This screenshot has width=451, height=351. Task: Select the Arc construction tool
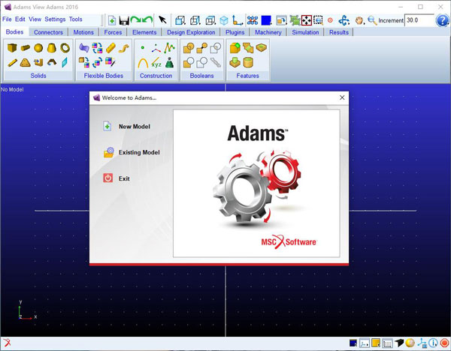click(x=143, y=62)
